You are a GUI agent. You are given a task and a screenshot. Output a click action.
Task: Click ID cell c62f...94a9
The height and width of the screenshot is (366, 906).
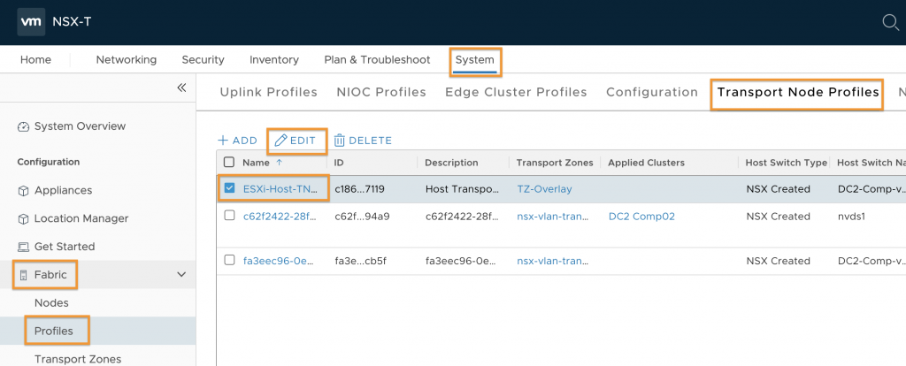click(361, 217)
